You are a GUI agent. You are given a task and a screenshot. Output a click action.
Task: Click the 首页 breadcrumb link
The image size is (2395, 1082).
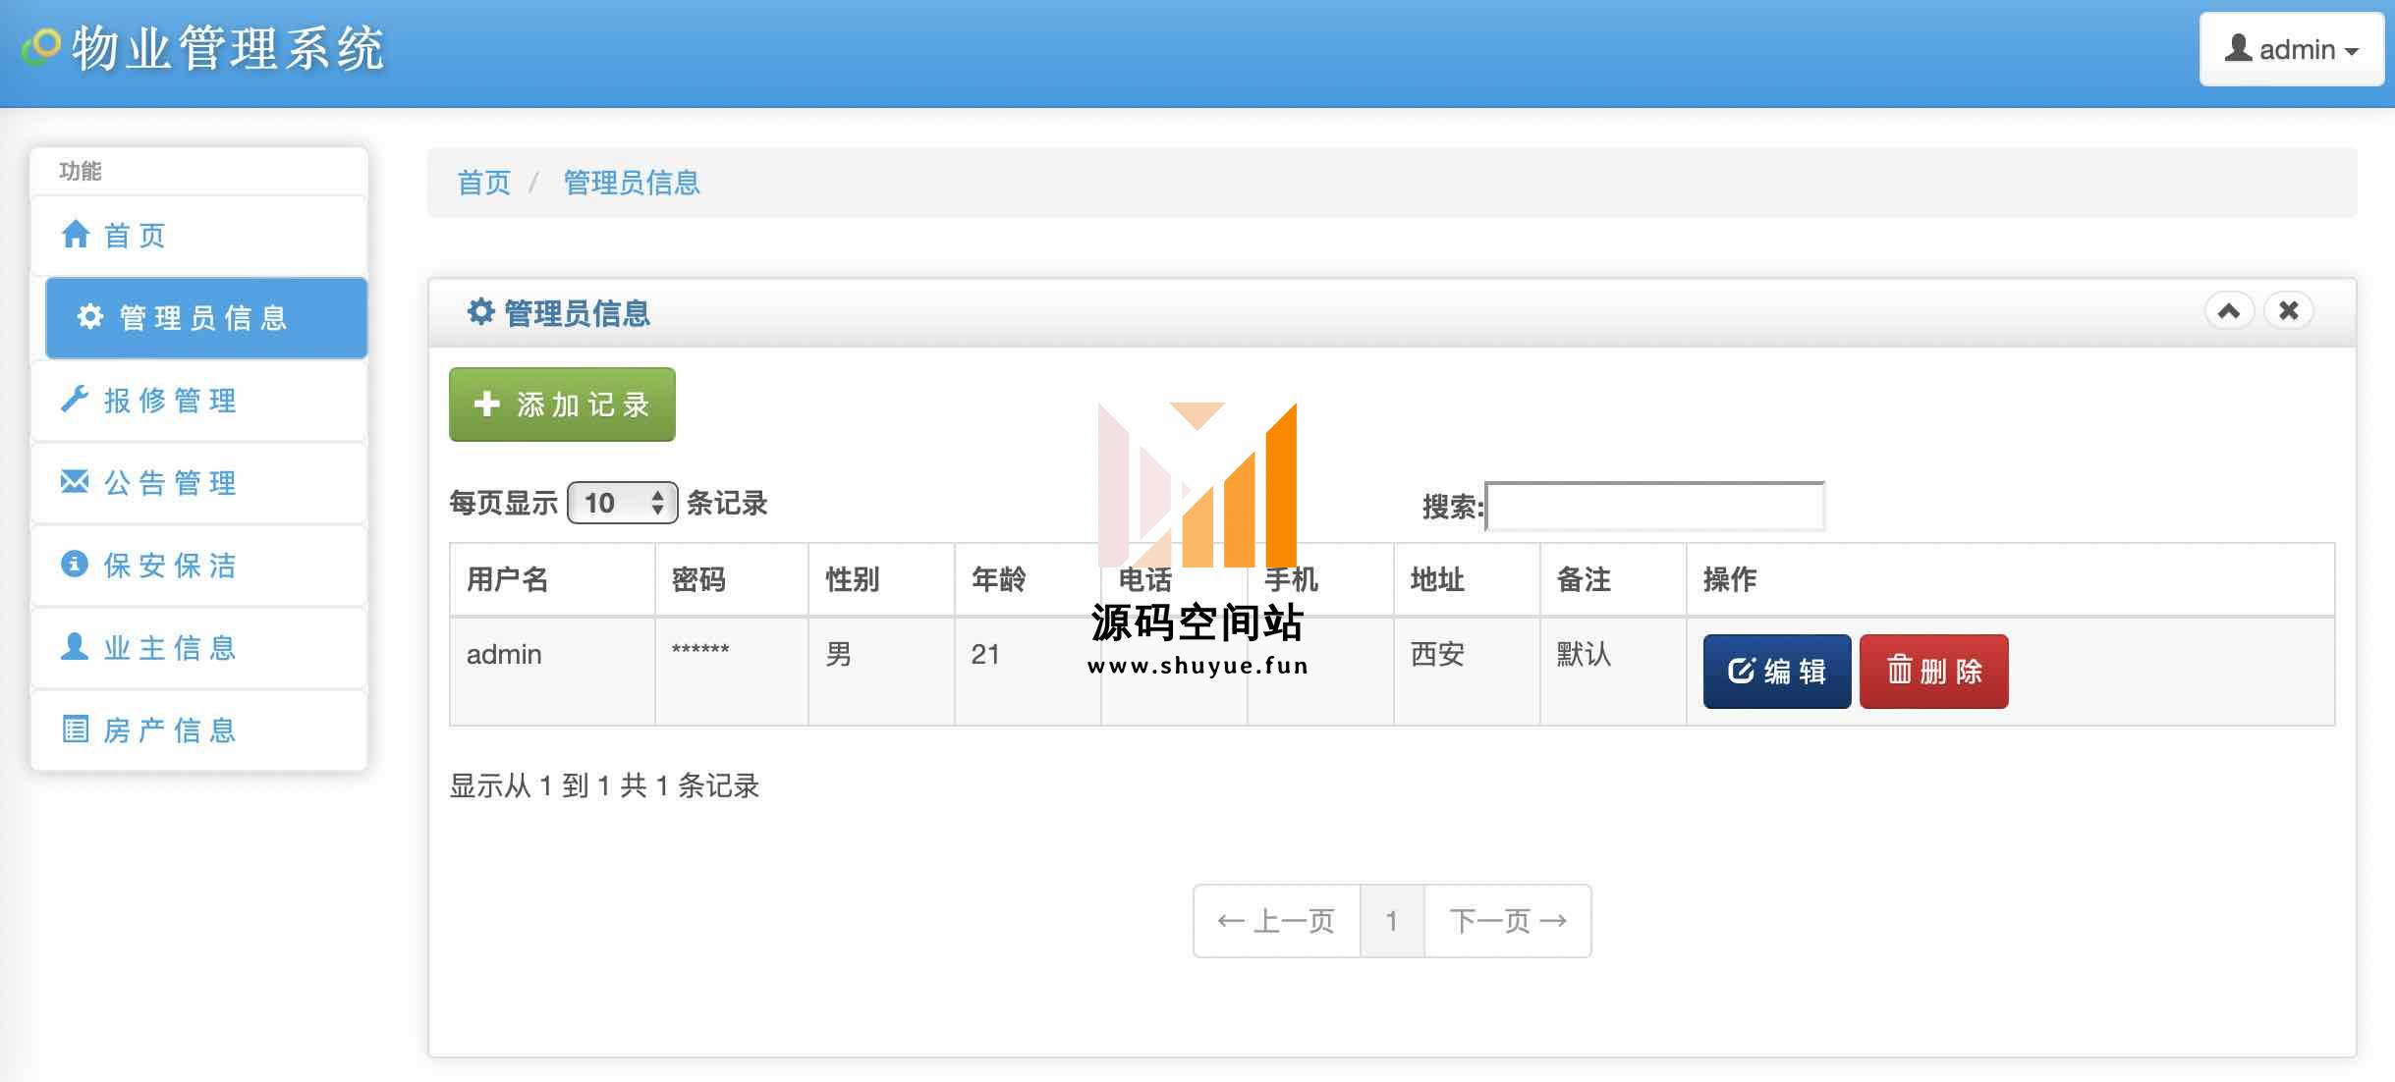coord(484,183)
